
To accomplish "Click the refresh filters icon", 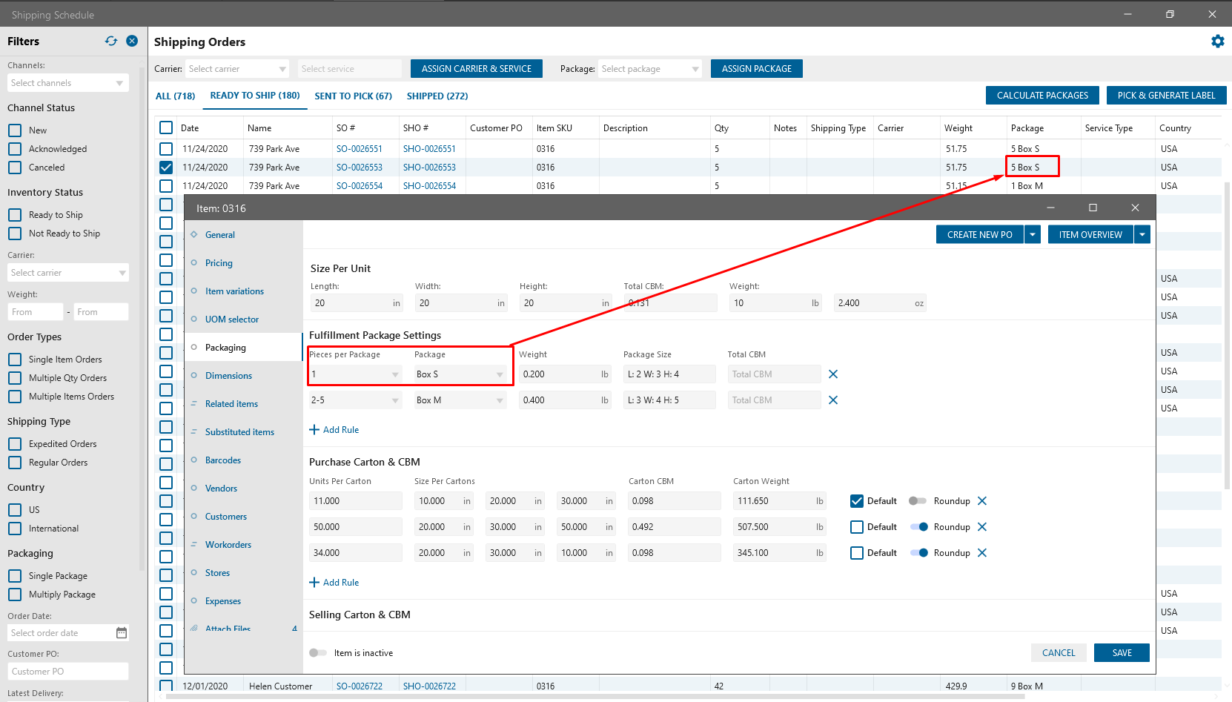I will point(111,42).
